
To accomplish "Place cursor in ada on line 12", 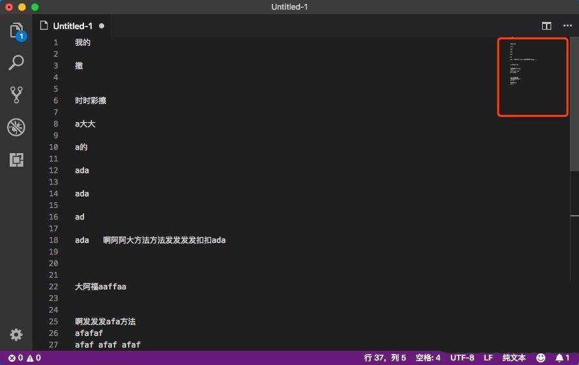I will coord(82,171).
